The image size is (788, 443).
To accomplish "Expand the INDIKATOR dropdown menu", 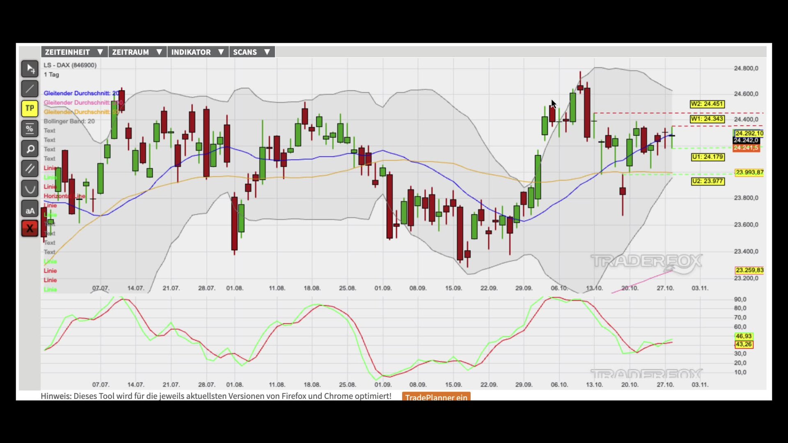I will 197,52.
